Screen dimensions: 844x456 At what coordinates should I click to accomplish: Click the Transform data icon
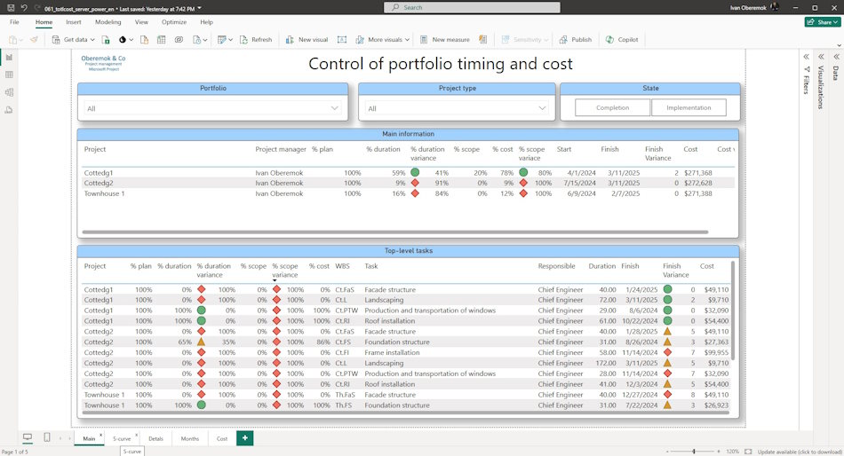(x=221, y=39)
